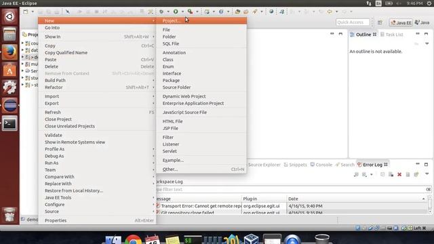
Task: Expand the 'mul' project tree node
Action: point(22,64)
